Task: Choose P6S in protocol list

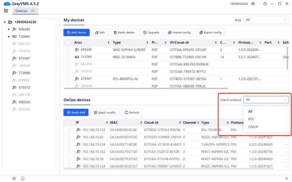Action: 251,119
